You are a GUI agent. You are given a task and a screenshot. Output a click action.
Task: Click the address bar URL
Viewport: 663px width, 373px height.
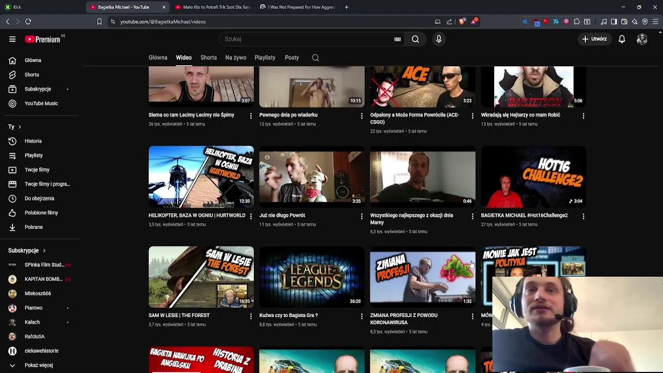[x=163, y=22]
